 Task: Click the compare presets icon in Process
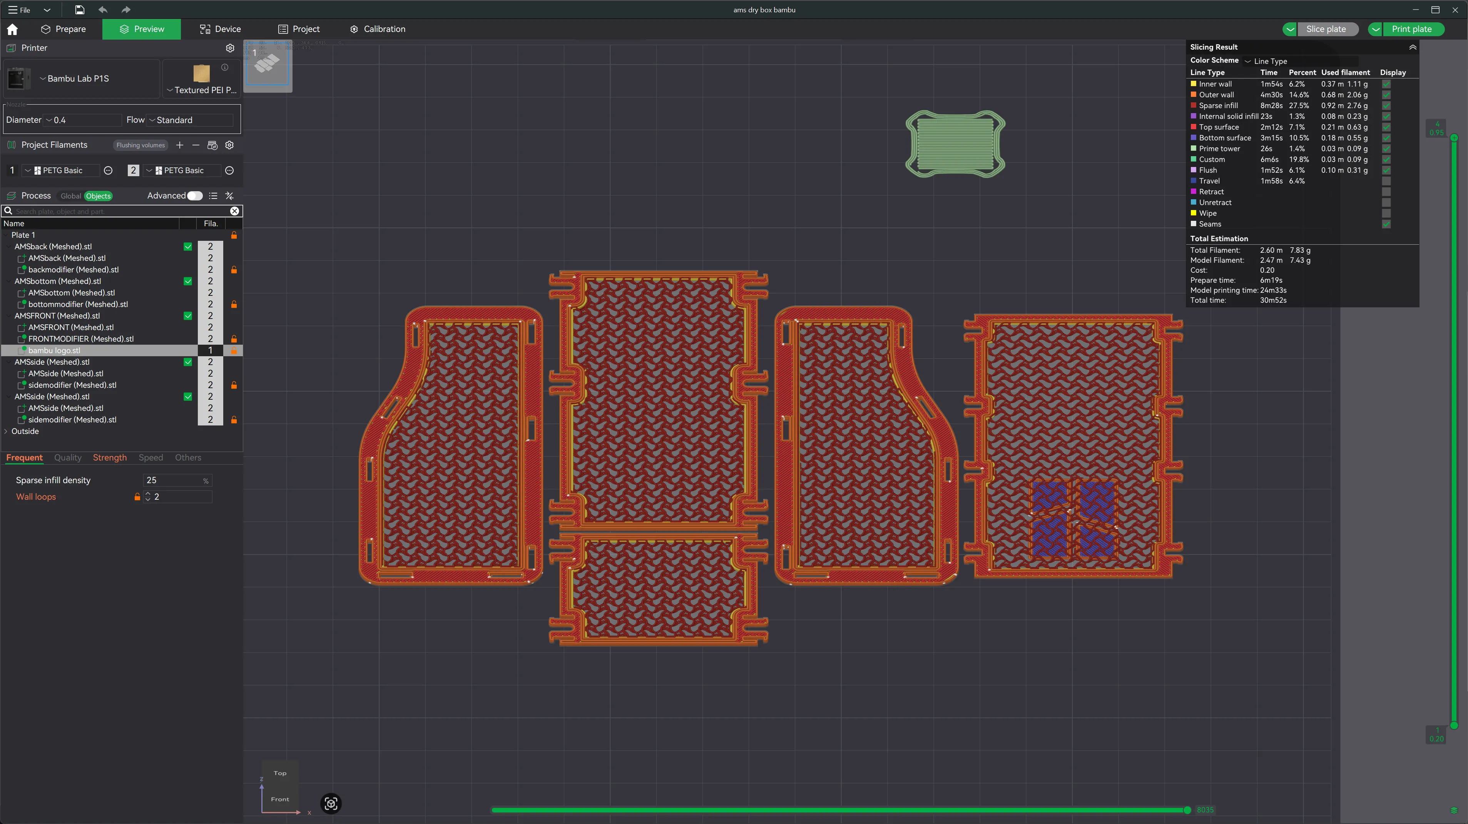click(230, 196)
